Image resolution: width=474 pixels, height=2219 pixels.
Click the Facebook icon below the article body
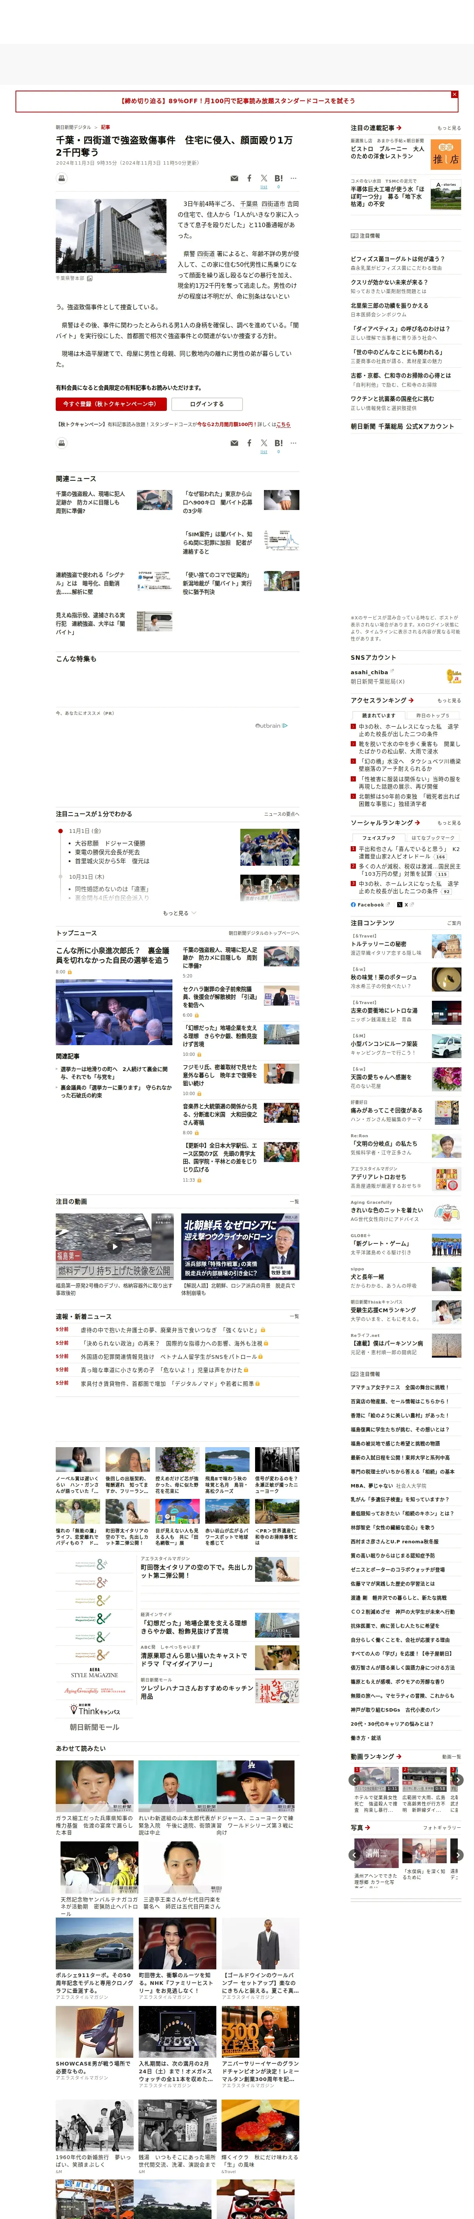coord(250,443)
